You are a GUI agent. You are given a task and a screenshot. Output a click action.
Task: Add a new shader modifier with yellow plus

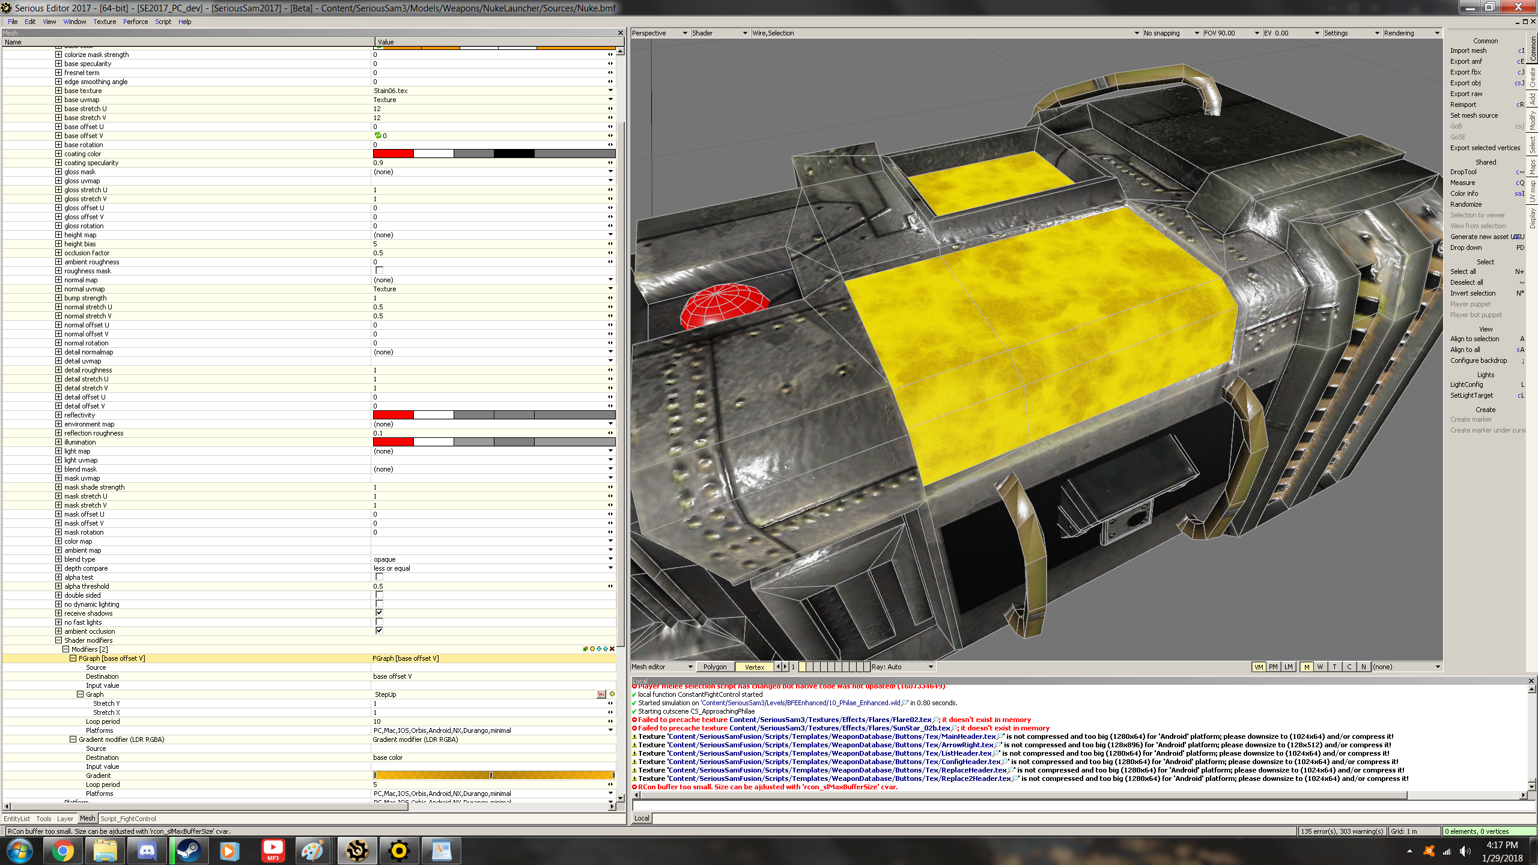pyautogui.click(x=592, y=649)
